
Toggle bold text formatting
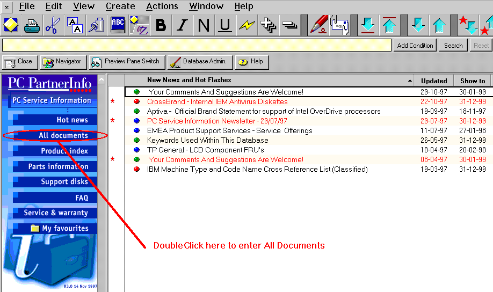pos(161,25)
